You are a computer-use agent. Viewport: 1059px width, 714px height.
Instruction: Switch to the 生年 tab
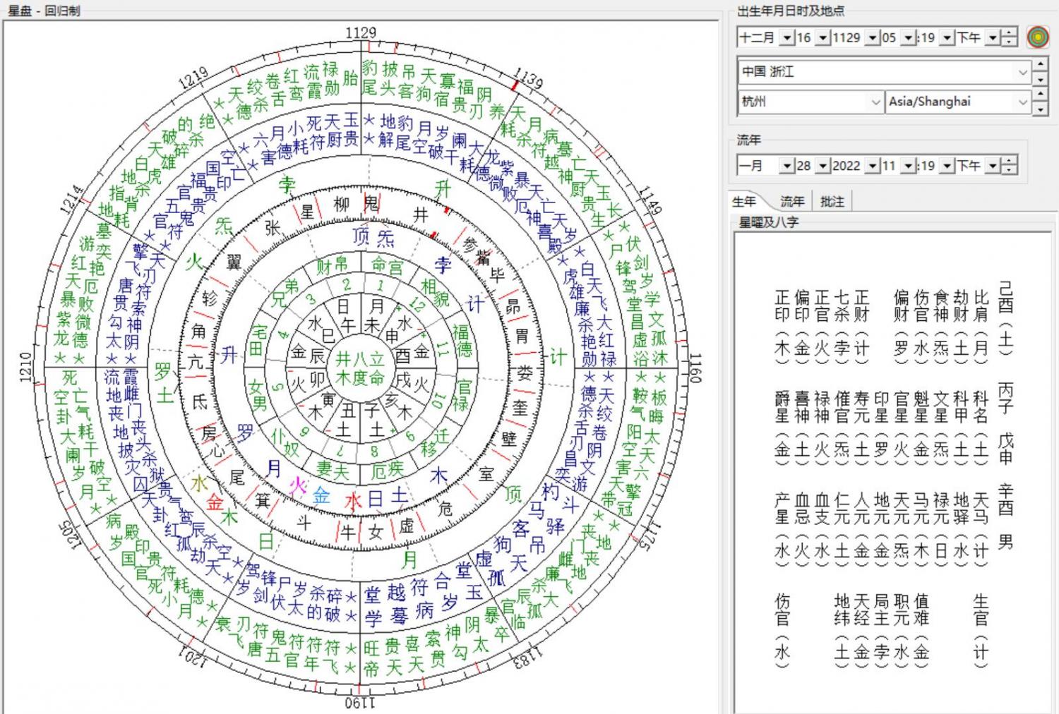(744, 202)
